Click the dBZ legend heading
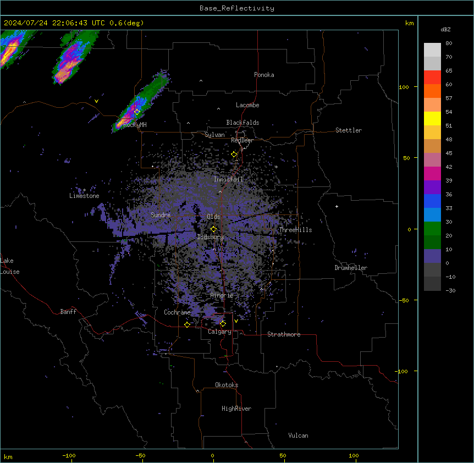This screenshot has height=463, width=474. click(x=445, y=30)
